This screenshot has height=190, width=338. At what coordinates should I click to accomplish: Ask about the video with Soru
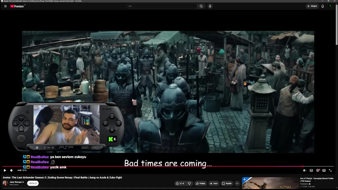click(213, 183)
